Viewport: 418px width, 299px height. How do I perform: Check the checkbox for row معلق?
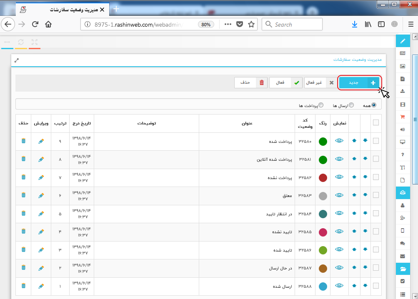coord(376,195)
